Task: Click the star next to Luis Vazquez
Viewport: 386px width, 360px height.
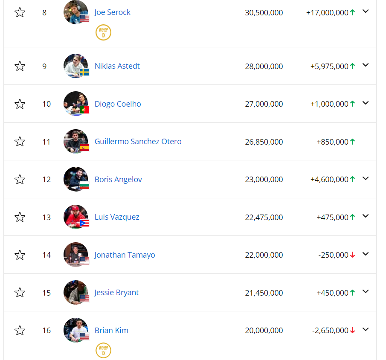Action: 20,217
